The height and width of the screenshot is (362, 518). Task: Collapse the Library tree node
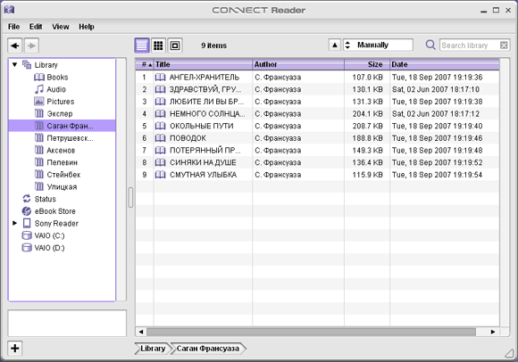pyautogui.click(x=14, y=64)
